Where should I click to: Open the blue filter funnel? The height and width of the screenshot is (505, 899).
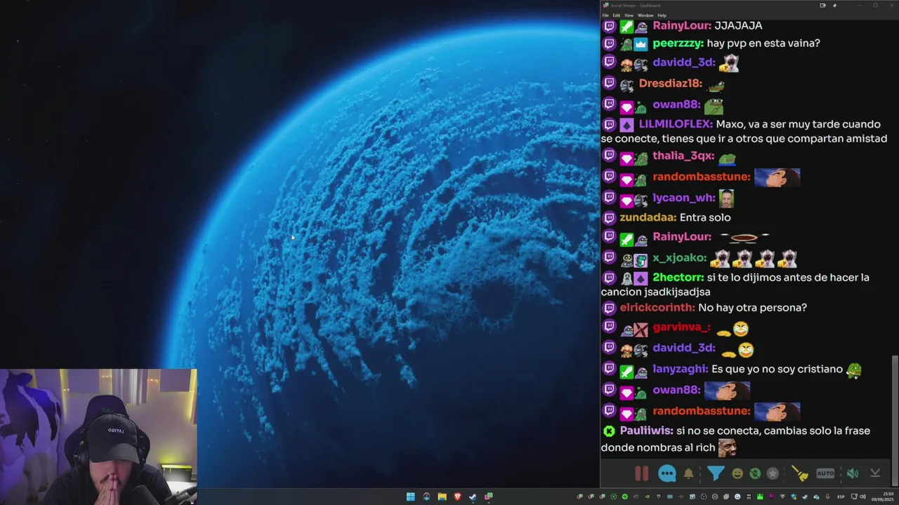point(715,473)
